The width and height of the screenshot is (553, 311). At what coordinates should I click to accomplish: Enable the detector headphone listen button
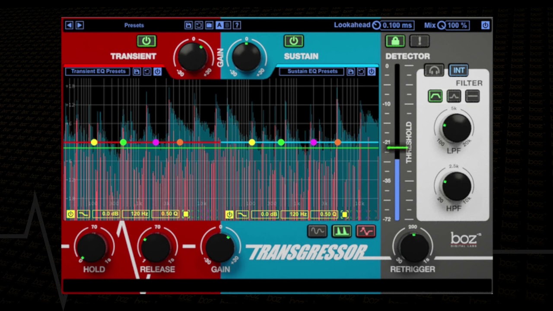pyautogui.click(x=434, y=70)
